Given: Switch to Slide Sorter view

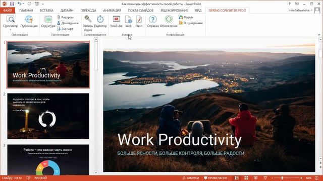Looking at the screenshot, I should [x=246, y=178].
